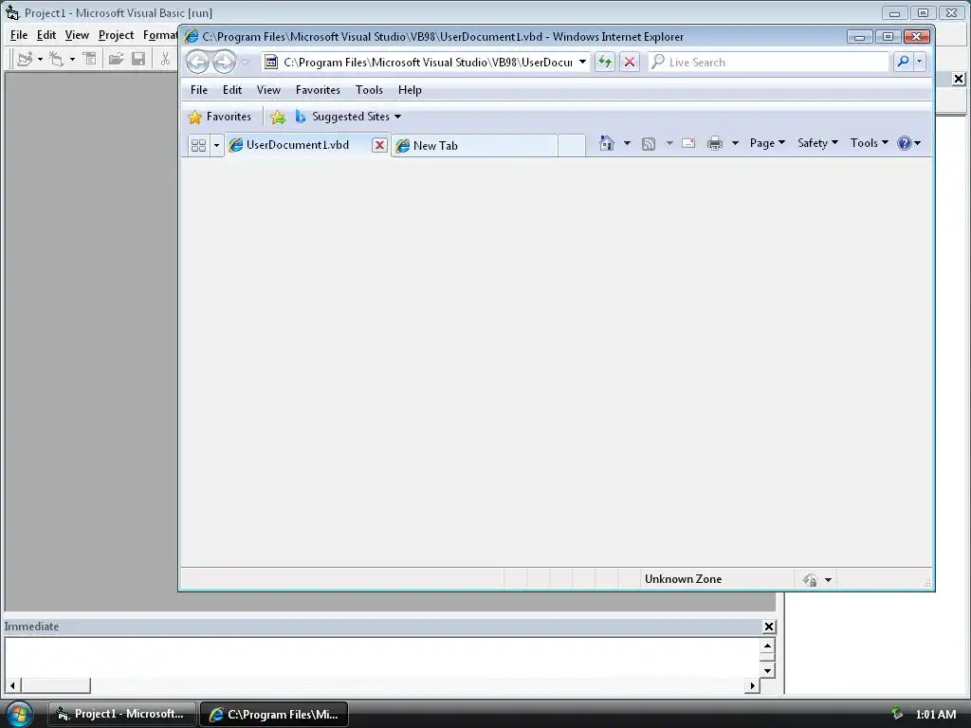971x728 pixels.
Task: Open Visual Basic View menu
Action: pyautogui.click(x=77, y=35)
